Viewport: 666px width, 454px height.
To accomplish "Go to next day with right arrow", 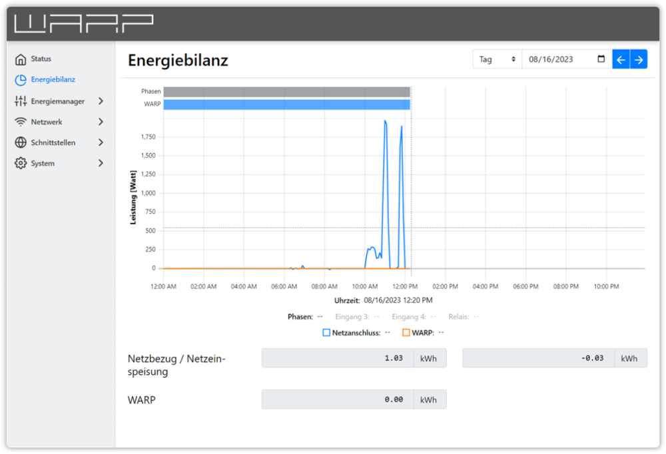I will point(638,59).
